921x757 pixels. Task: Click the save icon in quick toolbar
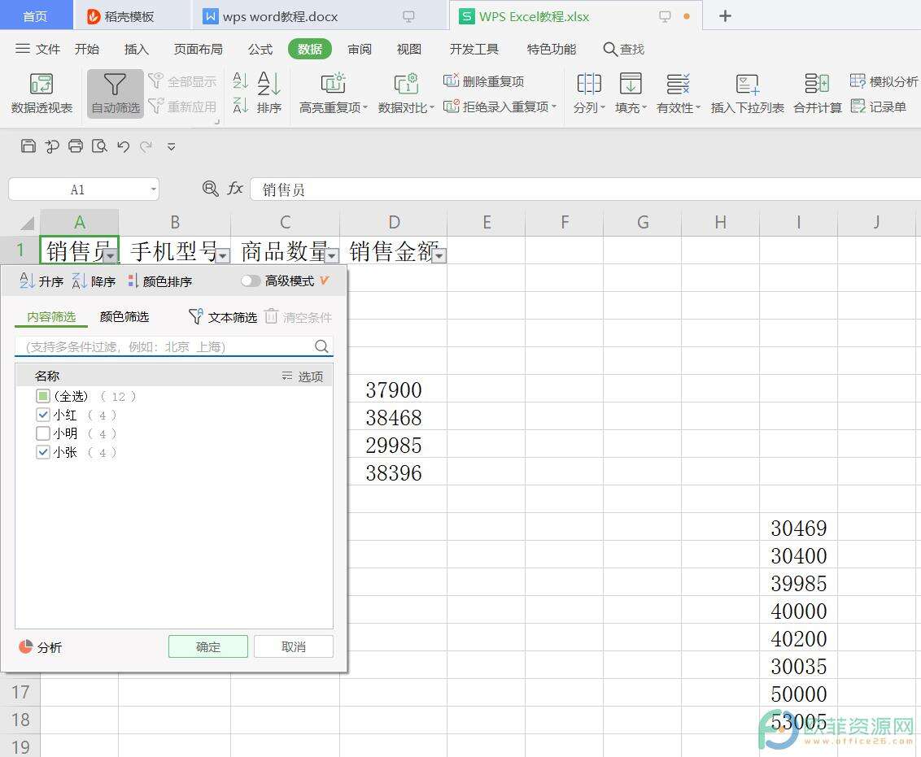click(x=28, y=146)
